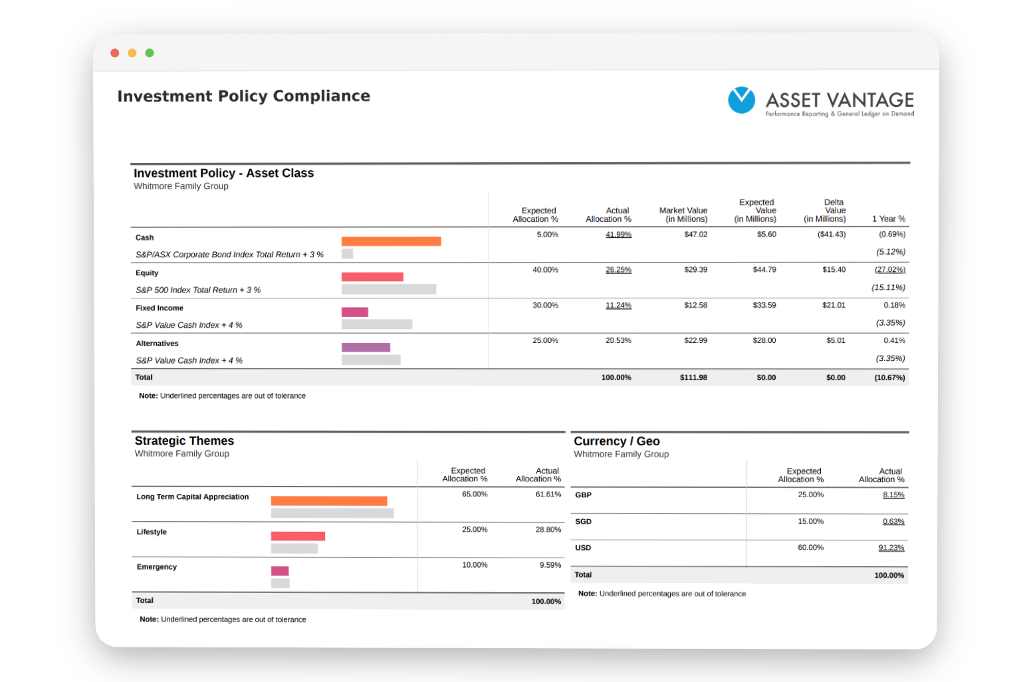Click the orange Long Term Capital Appreciation bar
Viewport: 1029px width, 682px height.
pos(329,501)
